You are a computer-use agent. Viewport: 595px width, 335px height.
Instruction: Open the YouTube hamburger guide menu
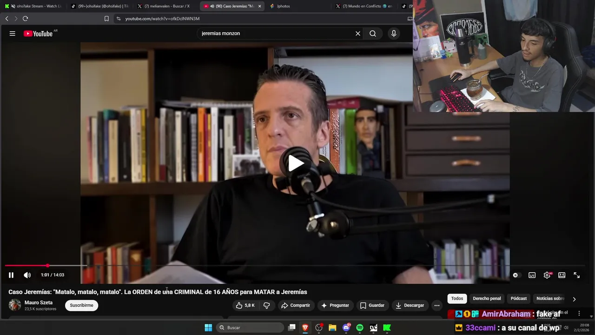point(13,33)
